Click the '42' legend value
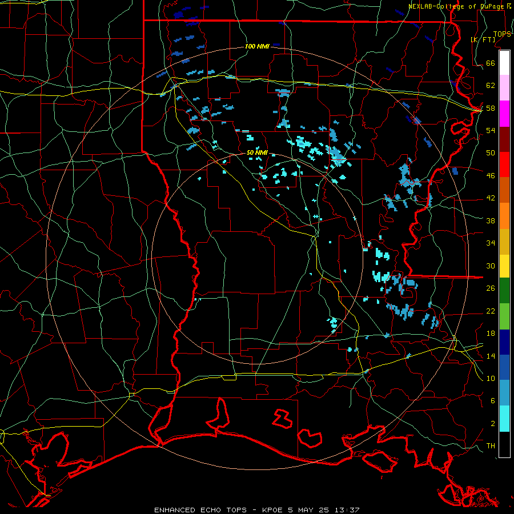514x514 pixels. [x=491, y=198]
